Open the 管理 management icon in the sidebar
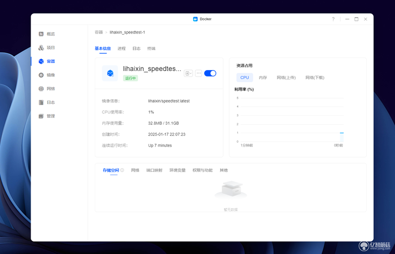This screenshot has height=254, width=395. tap(41, 116)
